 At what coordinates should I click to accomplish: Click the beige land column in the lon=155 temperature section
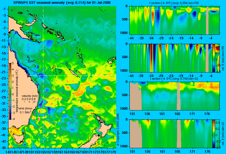(207, 20)
